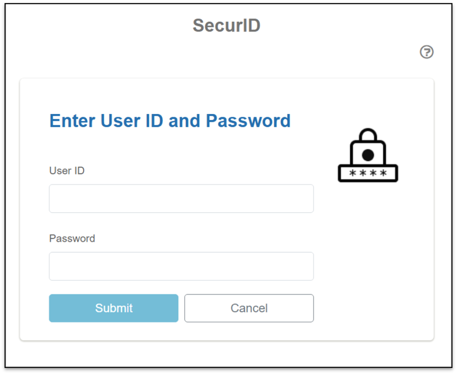Click the User ID field label
This screenshot has width=457, height=374.
coord(67,171)
